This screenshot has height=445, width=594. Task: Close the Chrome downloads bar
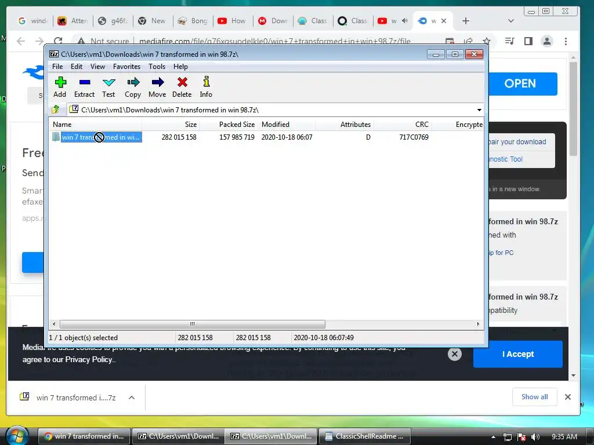point(567,397)
